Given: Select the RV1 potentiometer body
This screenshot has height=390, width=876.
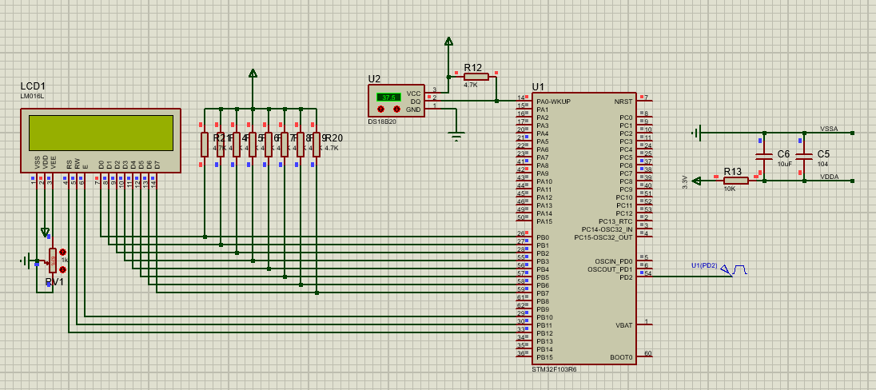Looking at the screenshot, I should coord(53,261).
